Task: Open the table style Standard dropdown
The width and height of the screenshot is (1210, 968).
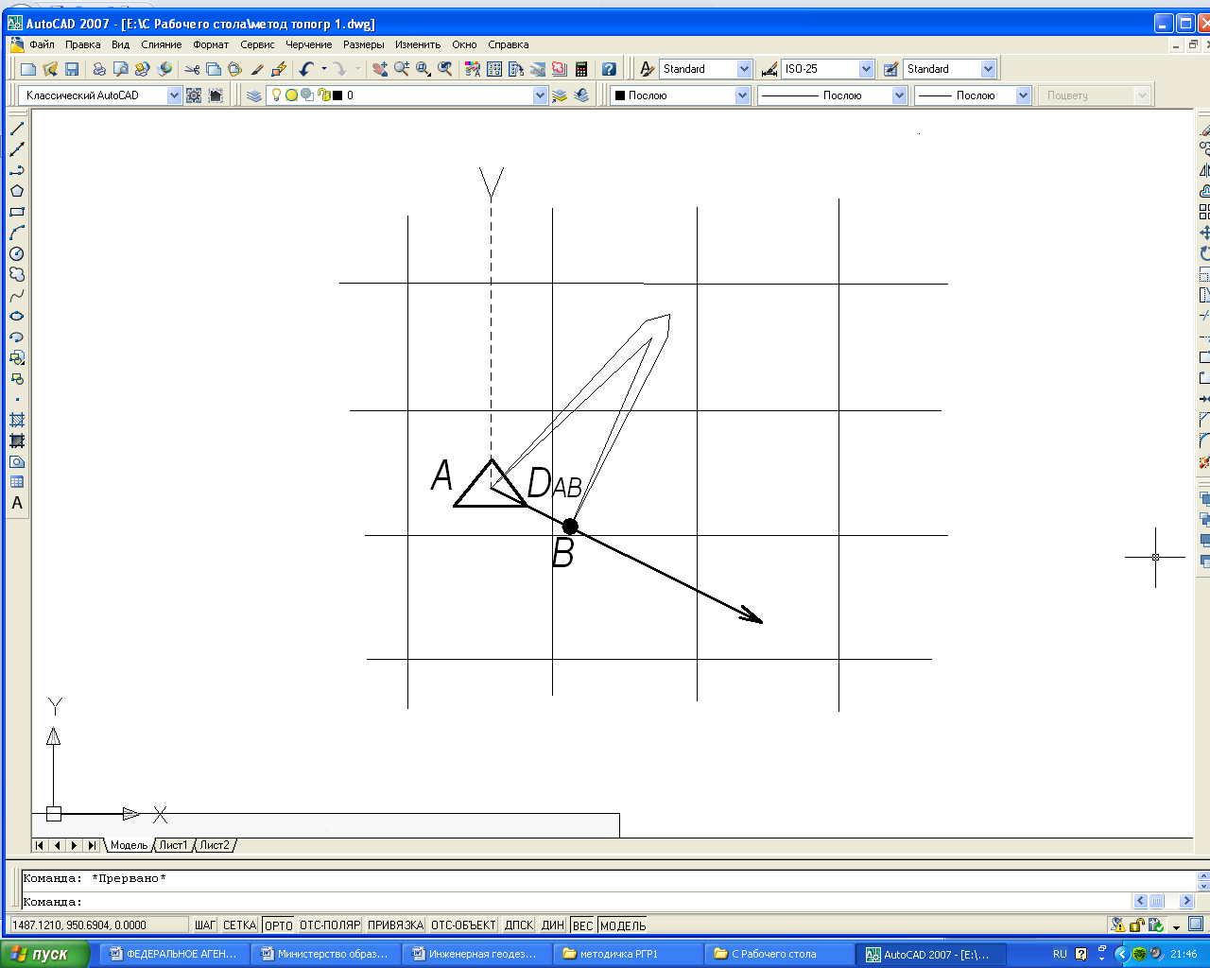Action: (x=988, y=69)
